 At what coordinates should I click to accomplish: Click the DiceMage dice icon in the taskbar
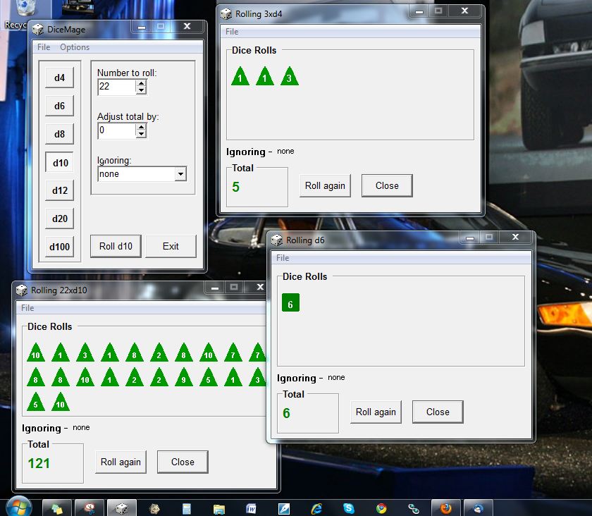coord(122,508)
